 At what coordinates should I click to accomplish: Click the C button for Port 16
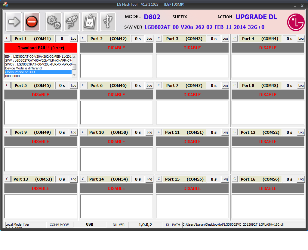coord(235,179)
